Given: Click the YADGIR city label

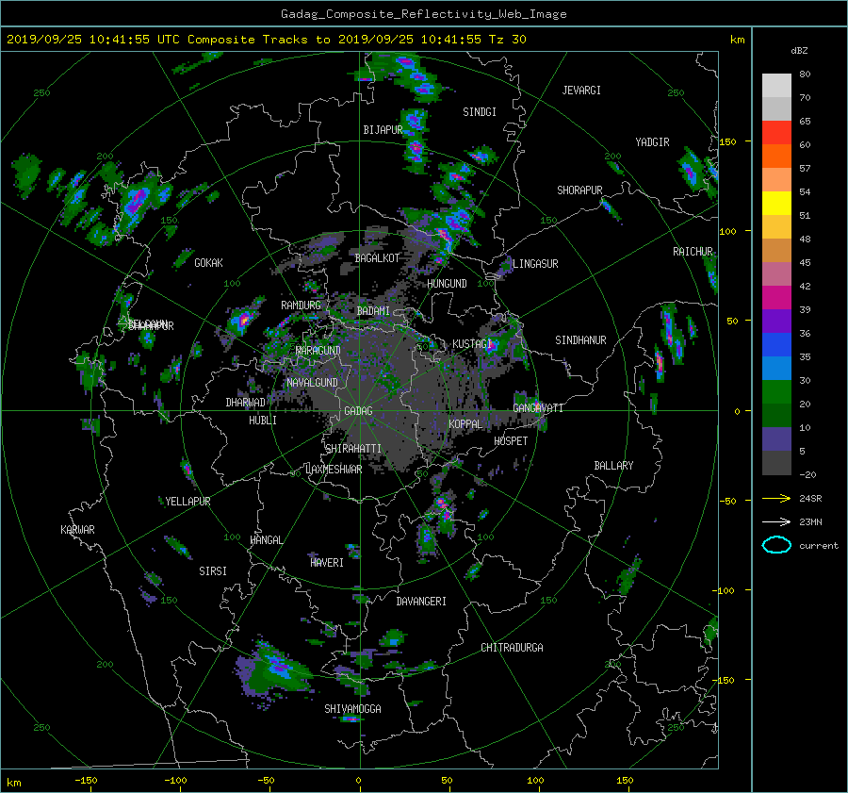Looking at the screenshot, I should point(652,142).
